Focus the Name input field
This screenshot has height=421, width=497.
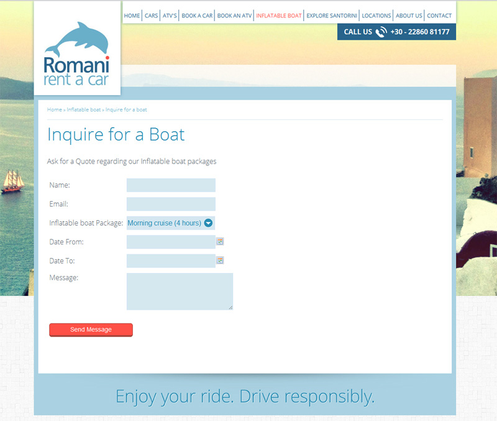[x=171, y=185]
